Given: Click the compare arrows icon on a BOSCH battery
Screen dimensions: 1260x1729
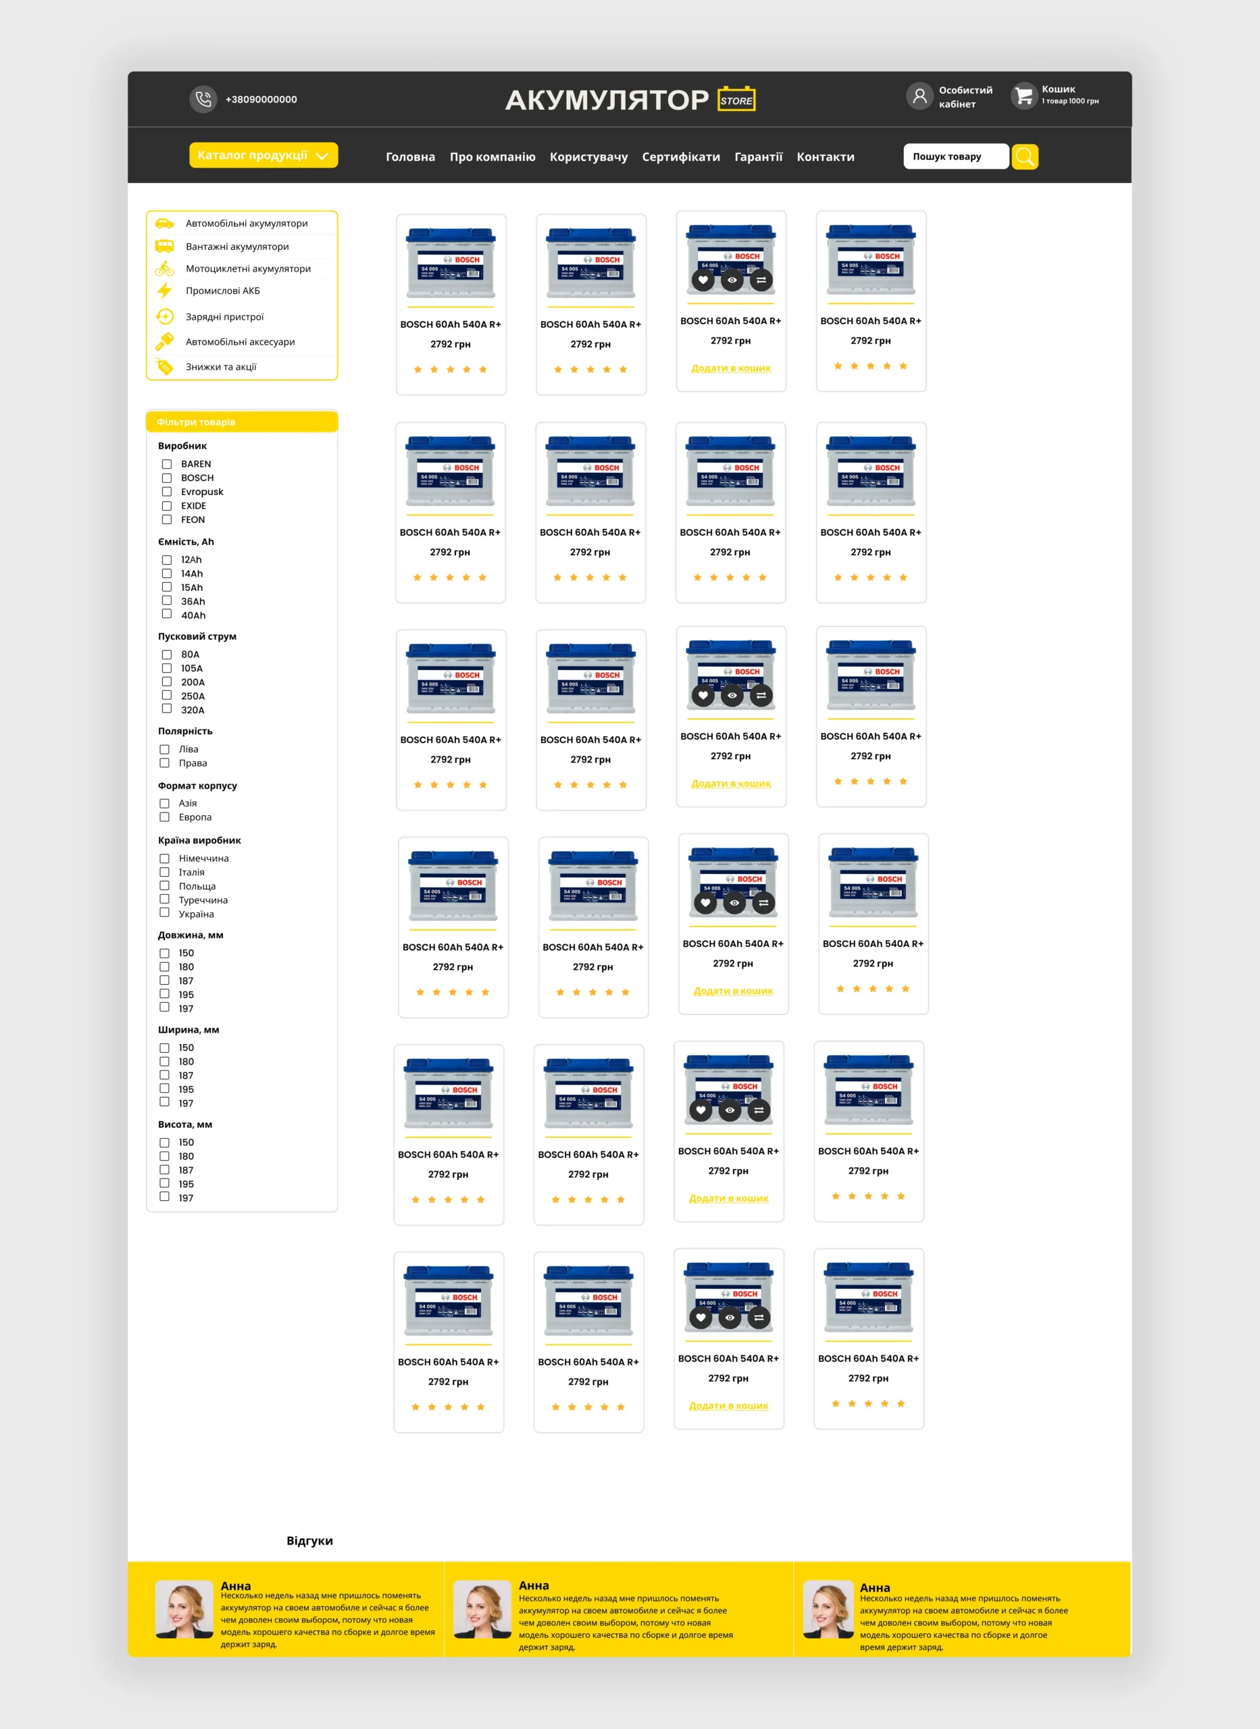Looking at the screenshot, I should click(x=761, y=280).
